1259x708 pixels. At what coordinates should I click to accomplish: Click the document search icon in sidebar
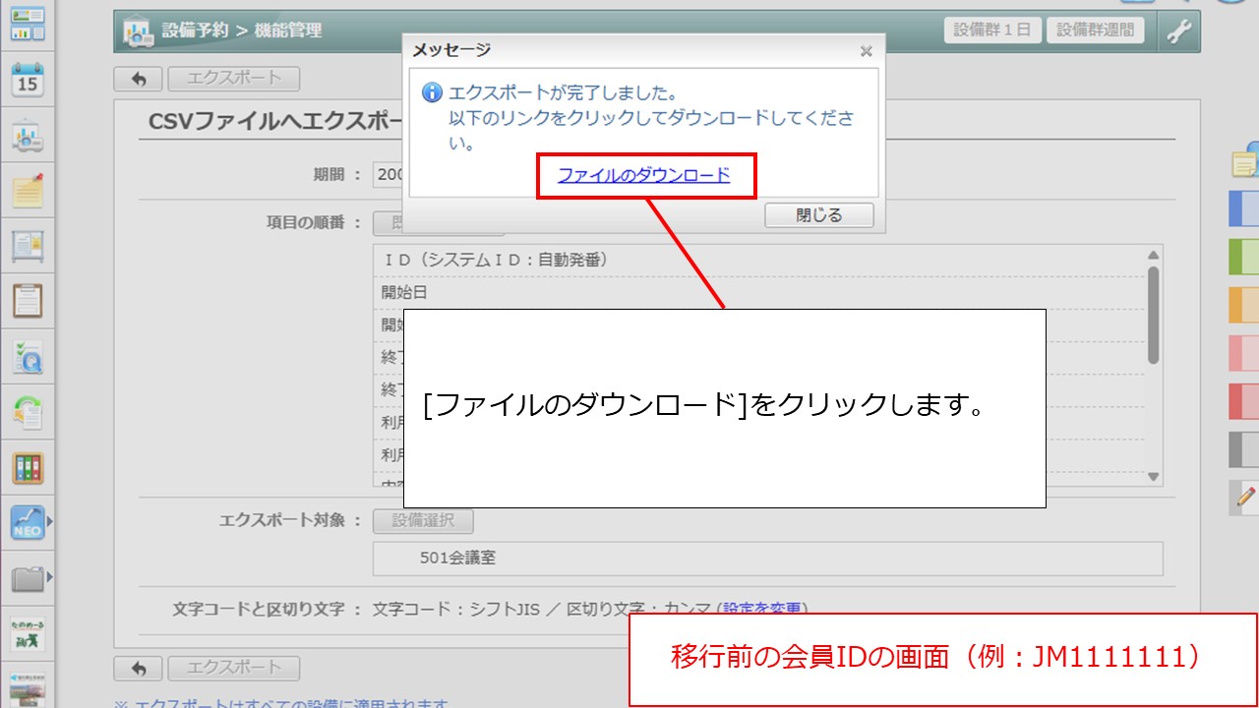28,356
